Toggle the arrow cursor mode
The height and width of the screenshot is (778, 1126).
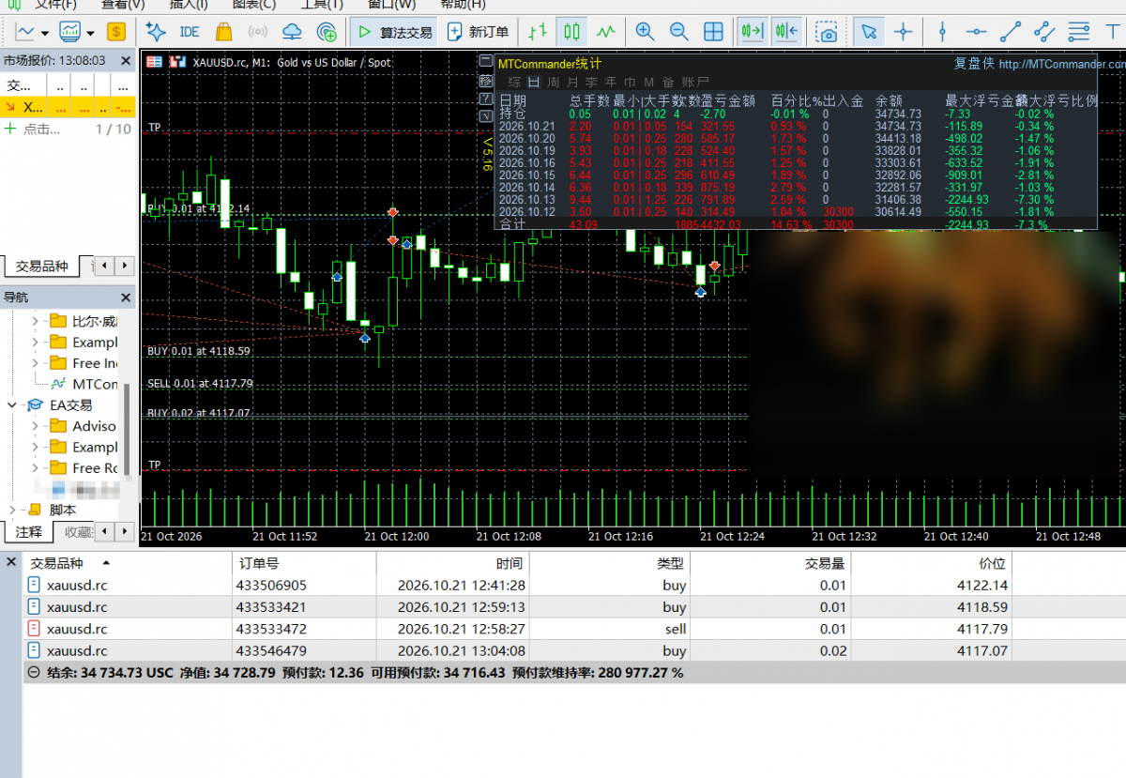[870, 32]
